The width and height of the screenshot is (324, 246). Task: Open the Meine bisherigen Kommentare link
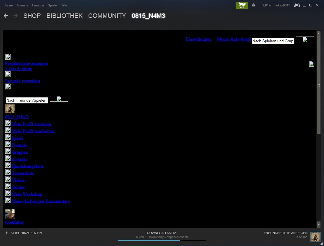click(41, 201)
